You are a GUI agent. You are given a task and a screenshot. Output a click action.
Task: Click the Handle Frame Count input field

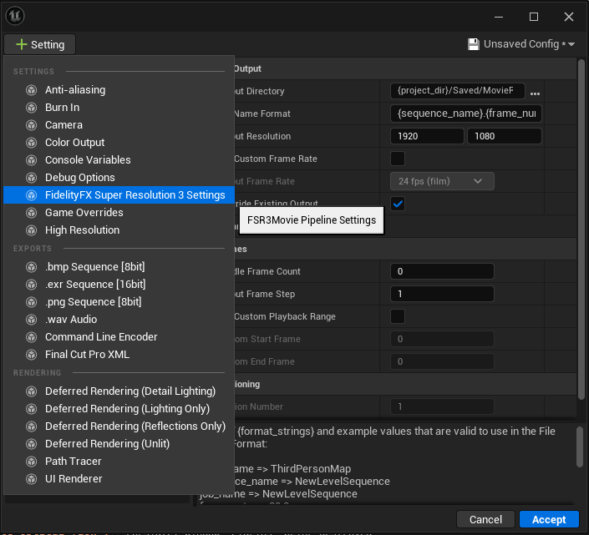pyautogui.click(x=442, y=271)
